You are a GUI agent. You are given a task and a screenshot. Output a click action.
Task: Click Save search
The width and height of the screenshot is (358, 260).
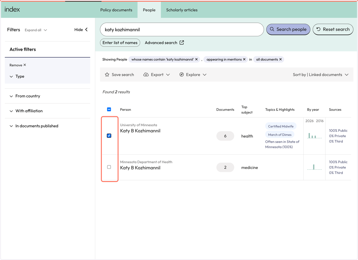click(119, 75)
